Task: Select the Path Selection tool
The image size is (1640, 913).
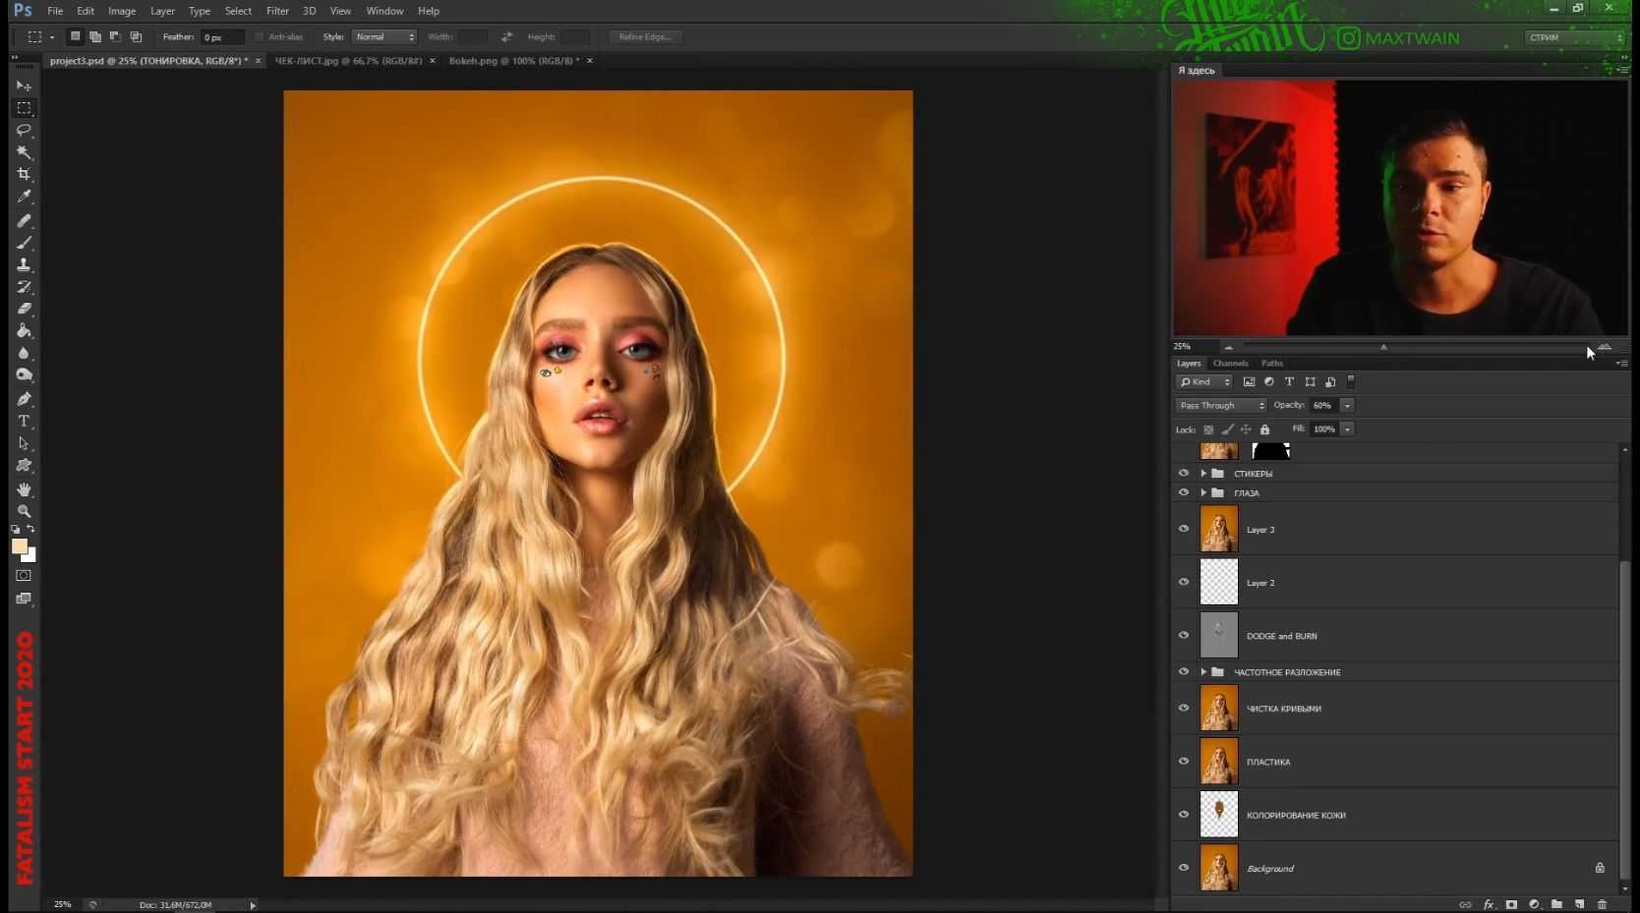Action: click(24, 443)
